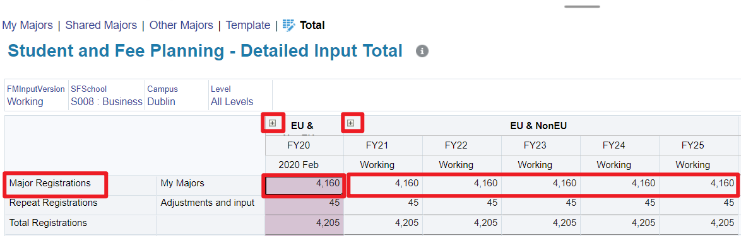Image resolution: width=741 pixels, height=236 pixels.
Task: Select Adjustments and input row label
Action: point(208,203)
